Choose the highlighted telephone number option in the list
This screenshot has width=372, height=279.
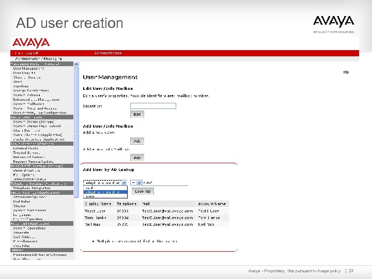coord(105,192)
